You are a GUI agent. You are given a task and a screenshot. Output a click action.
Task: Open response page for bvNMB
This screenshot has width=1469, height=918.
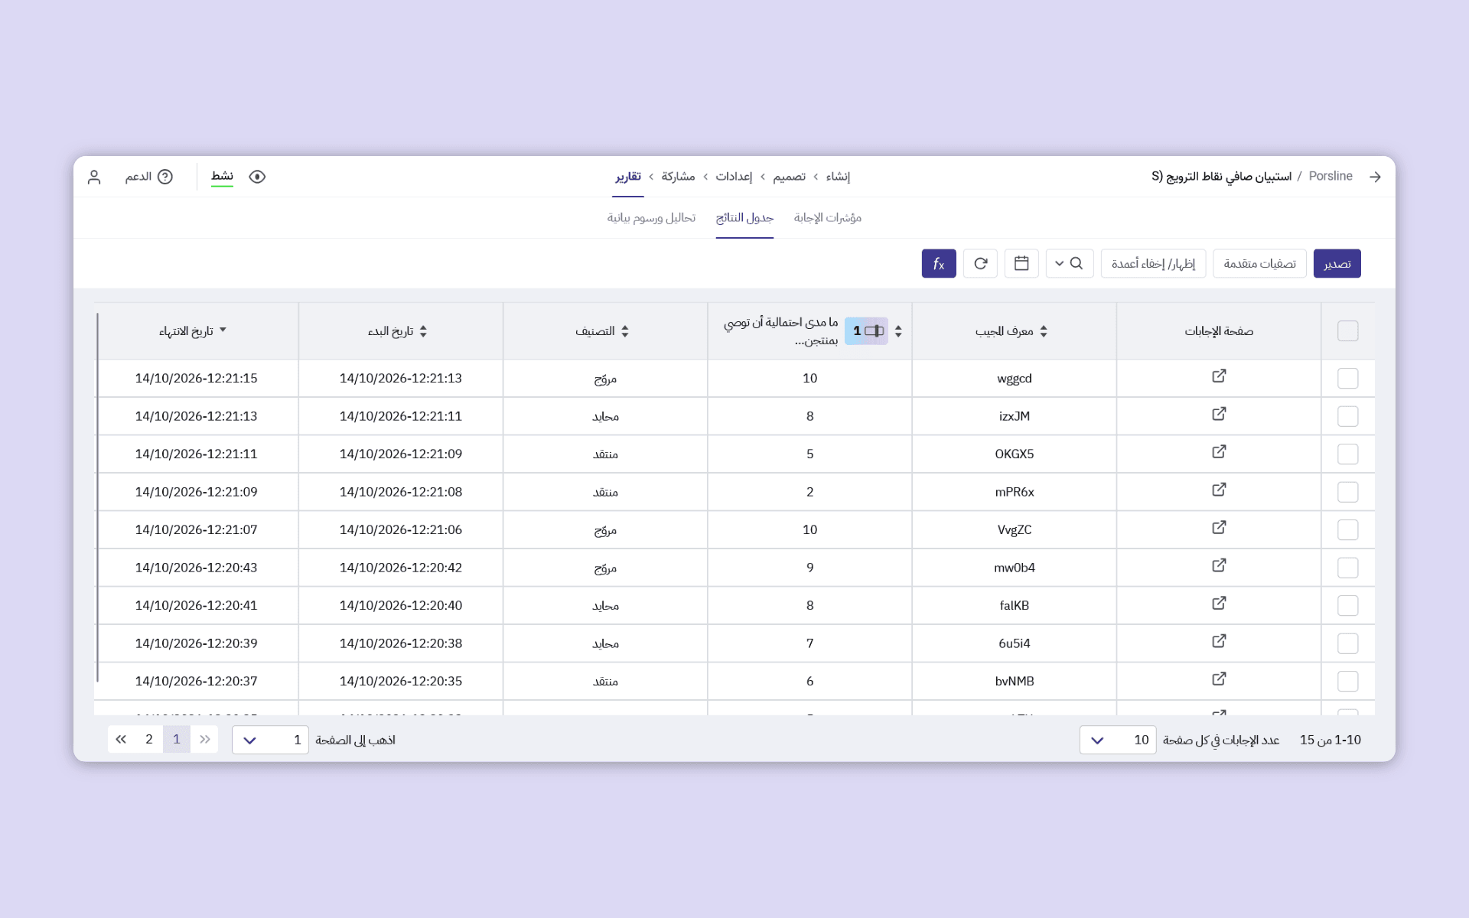(x=1219, y=679)
